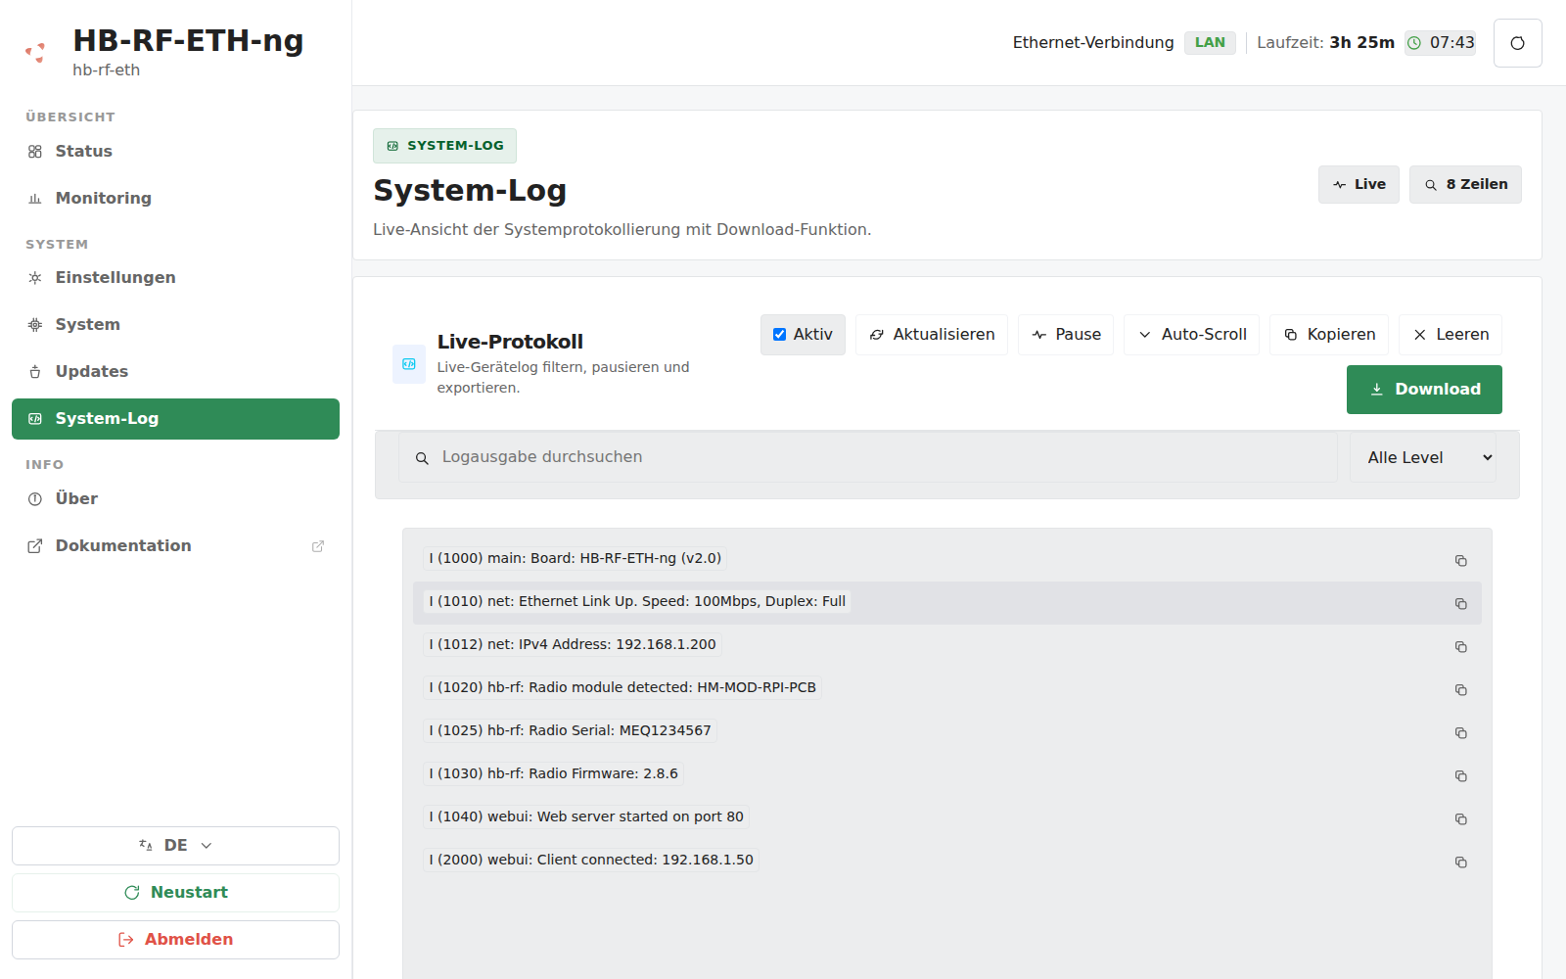
Task: Open Einstellungen in the sidebar
Action: (x=175, y=278)
